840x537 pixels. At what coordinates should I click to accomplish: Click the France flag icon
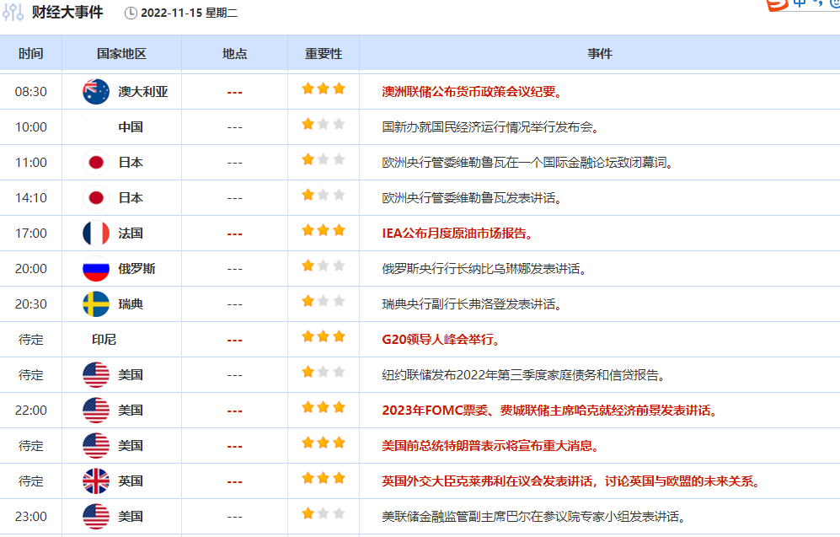(96, 233)
